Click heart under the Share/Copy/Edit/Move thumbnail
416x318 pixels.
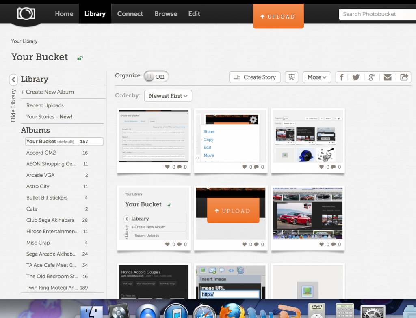pyautogui.click(x=245, y=167)
